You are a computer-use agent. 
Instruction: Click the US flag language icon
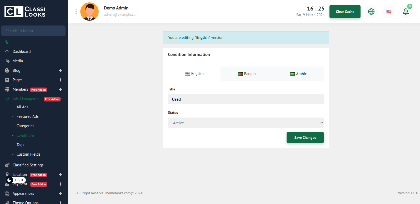coord(388,12)
